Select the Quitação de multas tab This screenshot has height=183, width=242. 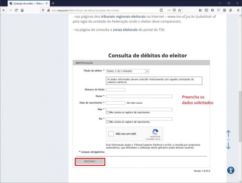point(29,3)
